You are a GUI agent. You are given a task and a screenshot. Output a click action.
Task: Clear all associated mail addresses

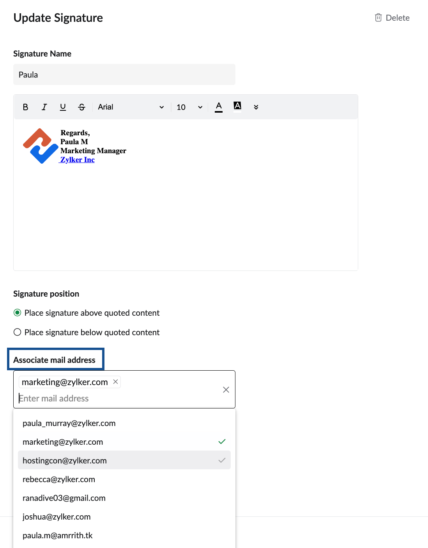tap(226, 390)
